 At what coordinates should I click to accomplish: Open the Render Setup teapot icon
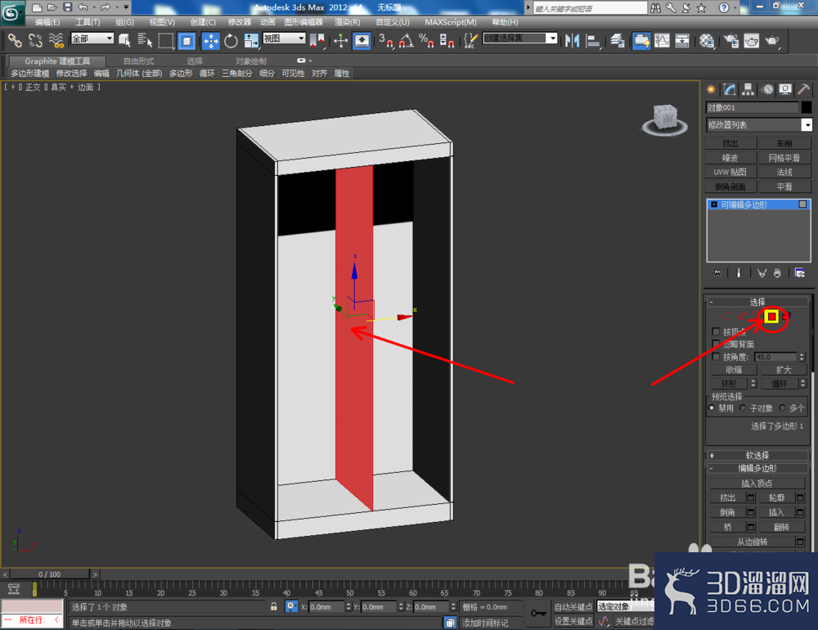pos(731,40)
